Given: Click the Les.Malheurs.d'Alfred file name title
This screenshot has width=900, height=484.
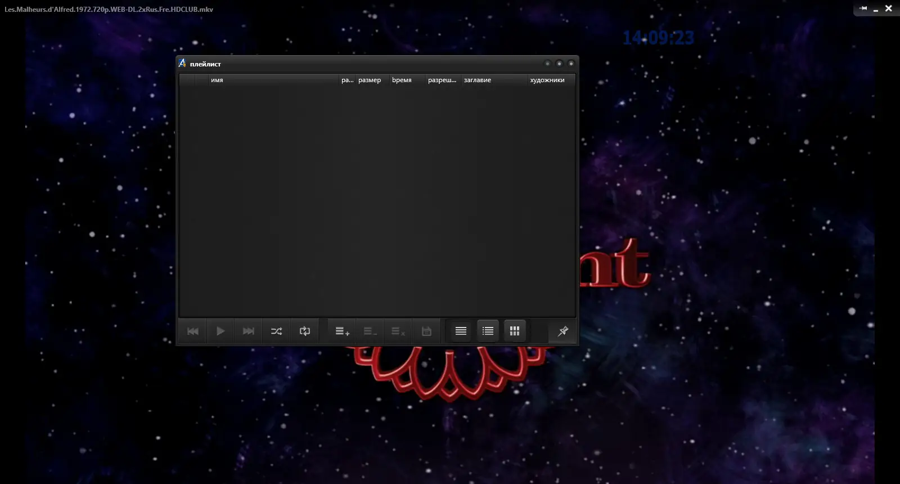Looking at the screenshot, I should coord(109,9).
